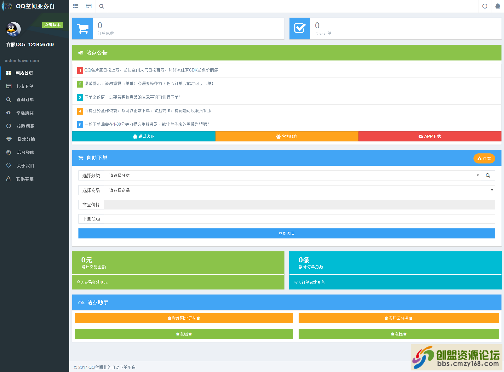This screenshot has height=372, width=504.
Task: Click the green 点击联系 badge
Action: click(53, 25)
